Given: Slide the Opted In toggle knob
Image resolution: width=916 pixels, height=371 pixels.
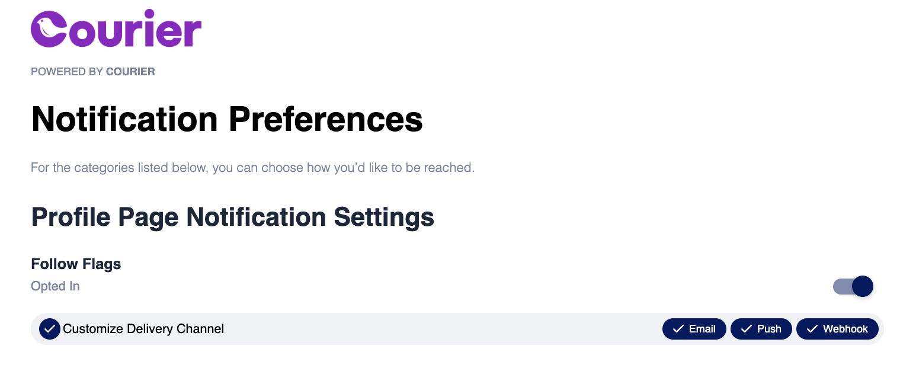Looking at the screenshot, I should pos(863,286).
